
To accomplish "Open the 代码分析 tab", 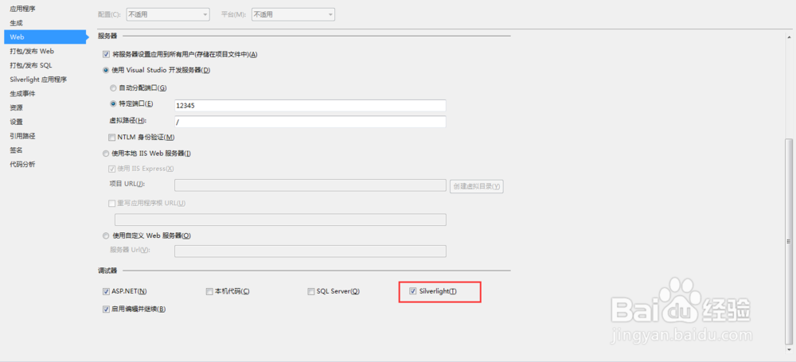I will [x=22, y=165].
